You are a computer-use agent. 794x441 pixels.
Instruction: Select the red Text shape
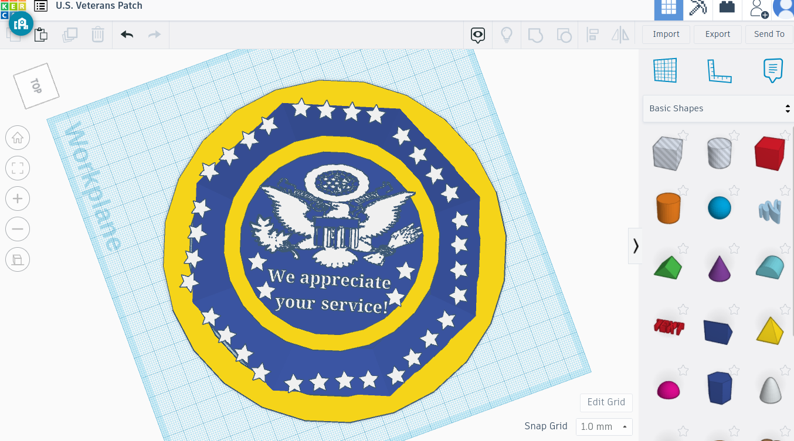[x=669, y=327]
